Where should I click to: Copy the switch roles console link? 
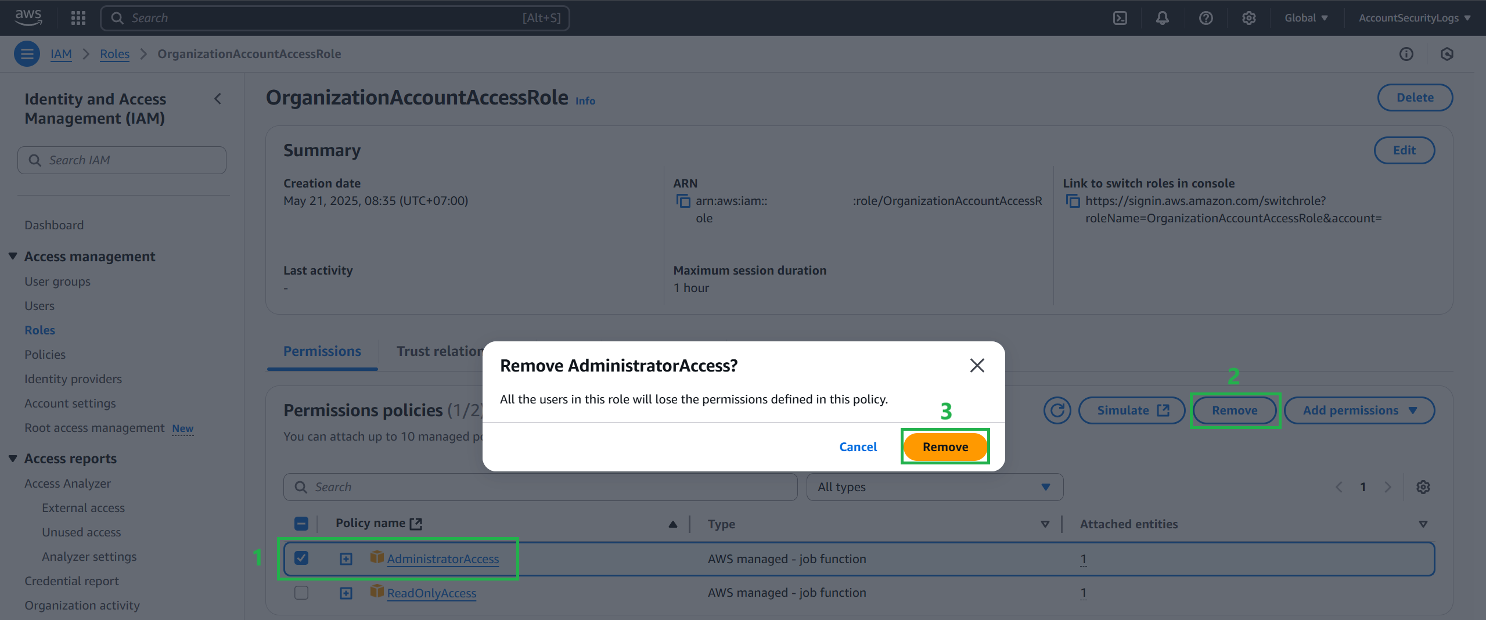pos(1073,201)
